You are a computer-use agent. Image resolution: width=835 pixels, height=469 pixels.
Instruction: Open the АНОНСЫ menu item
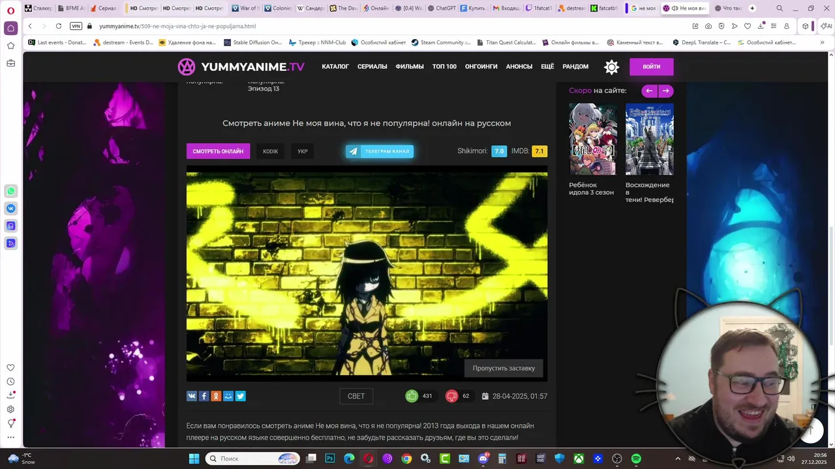[x=519, y=66]
